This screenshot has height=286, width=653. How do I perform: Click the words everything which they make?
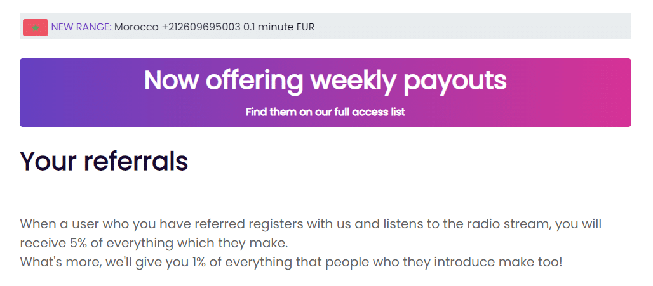(x=210, y=243)
